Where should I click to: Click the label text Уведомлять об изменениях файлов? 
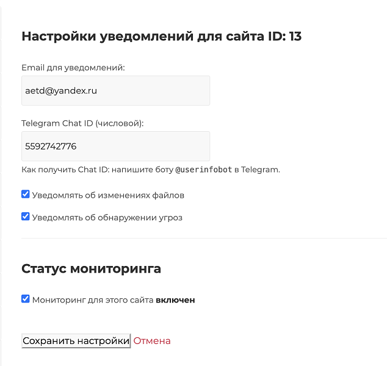tap(108, 195)
